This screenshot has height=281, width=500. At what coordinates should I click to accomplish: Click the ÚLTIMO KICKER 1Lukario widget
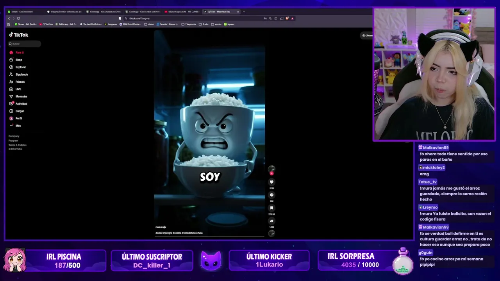269,261
